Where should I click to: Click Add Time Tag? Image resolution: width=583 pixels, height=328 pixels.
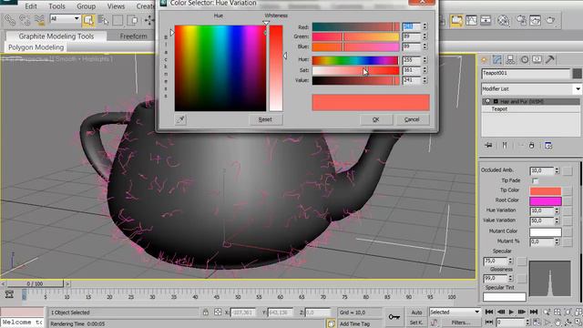[354, 323]
